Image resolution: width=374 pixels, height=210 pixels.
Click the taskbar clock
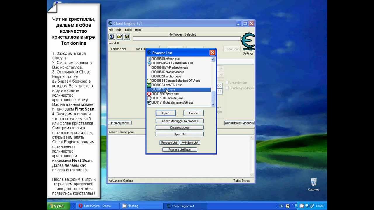[320, 206]
